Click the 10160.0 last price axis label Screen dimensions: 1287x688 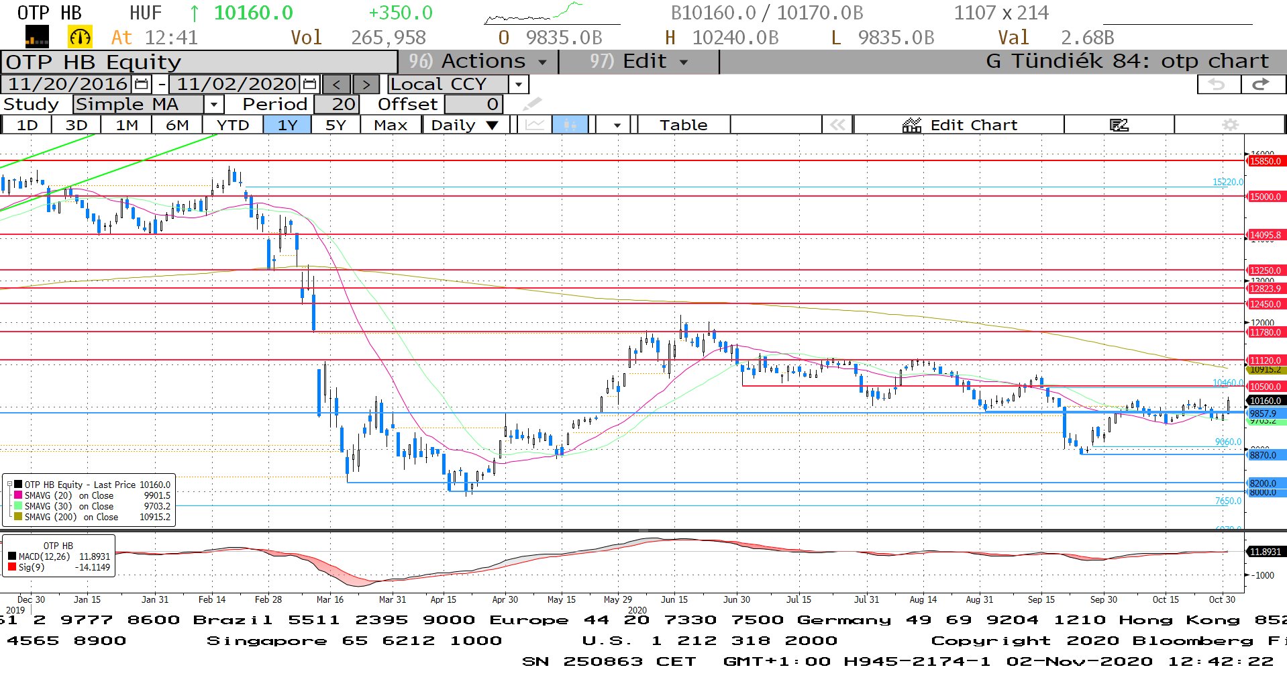click(1266, 401)
